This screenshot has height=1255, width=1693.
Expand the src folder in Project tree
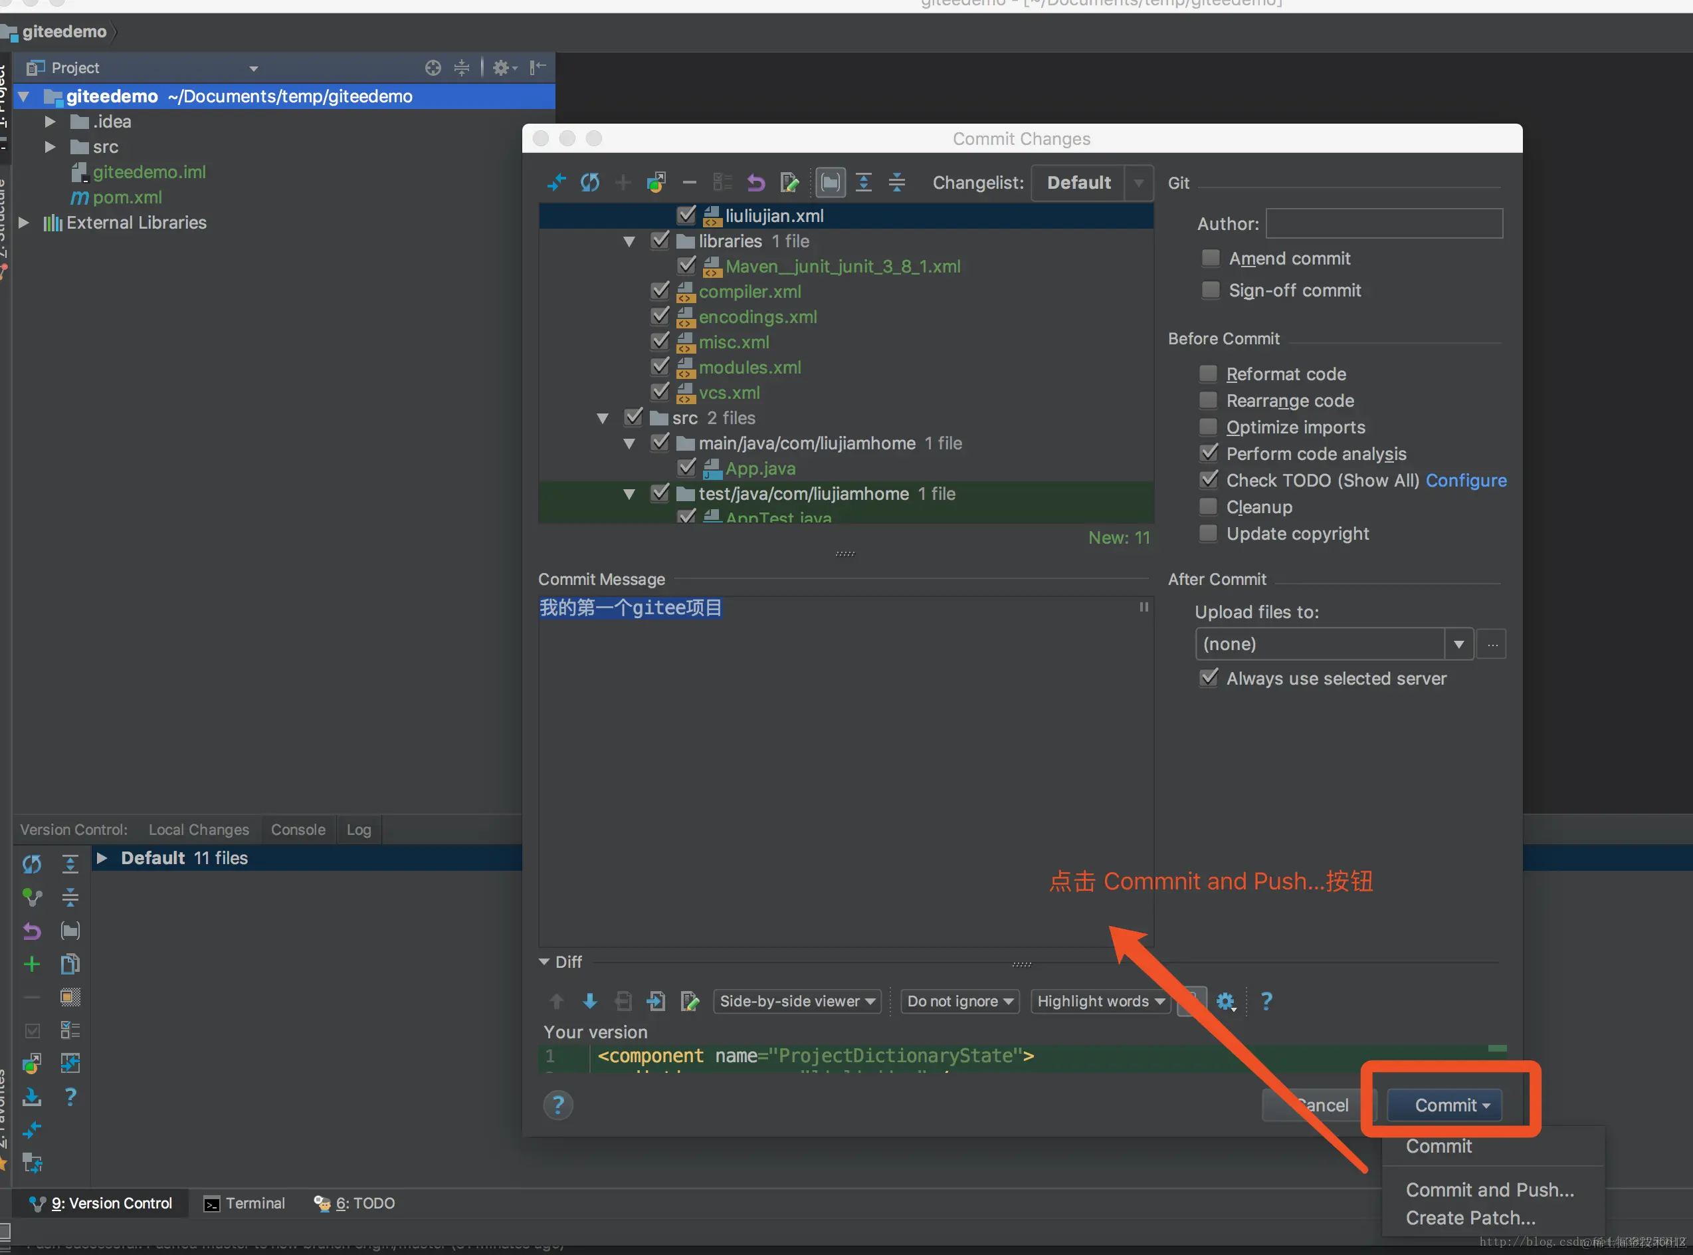point(50,147)
